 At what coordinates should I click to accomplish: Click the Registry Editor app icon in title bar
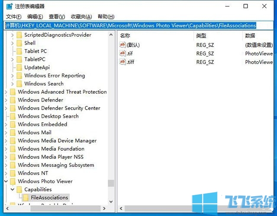[10, 6]
